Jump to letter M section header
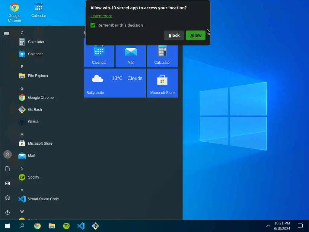This screenshot has width=309, height=232. tap(22, 134)
